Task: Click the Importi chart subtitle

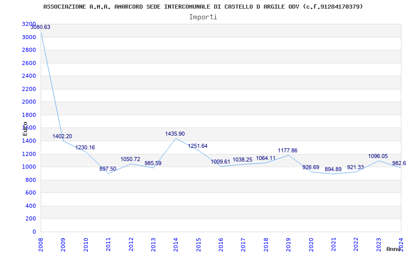Action: tap(203, 17)
